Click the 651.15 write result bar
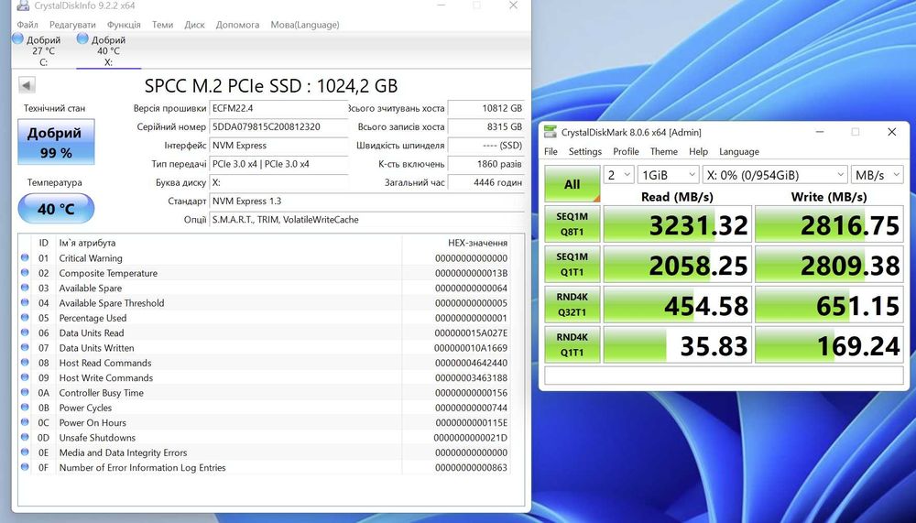The image size is (916, 523). tap(829, 304)
